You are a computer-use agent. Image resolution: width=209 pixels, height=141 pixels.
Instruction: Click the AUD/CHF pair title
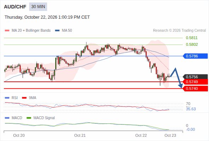point(15,7)
